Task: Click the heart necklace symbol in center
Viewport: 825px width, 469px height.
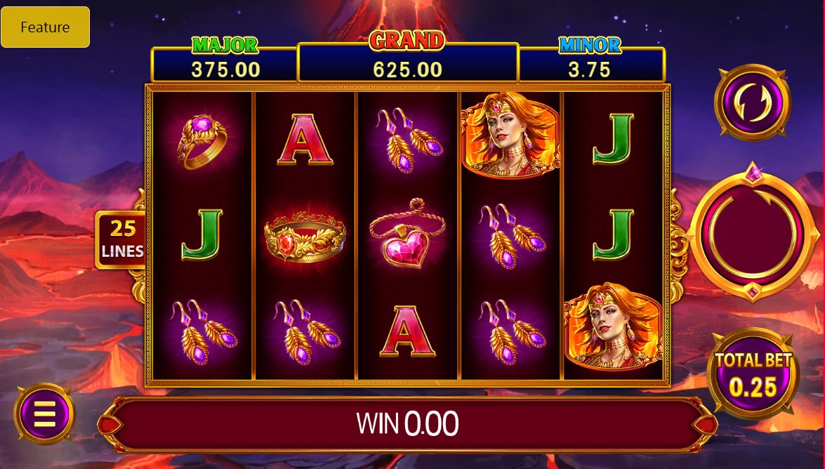Action: tap(408, 234)
